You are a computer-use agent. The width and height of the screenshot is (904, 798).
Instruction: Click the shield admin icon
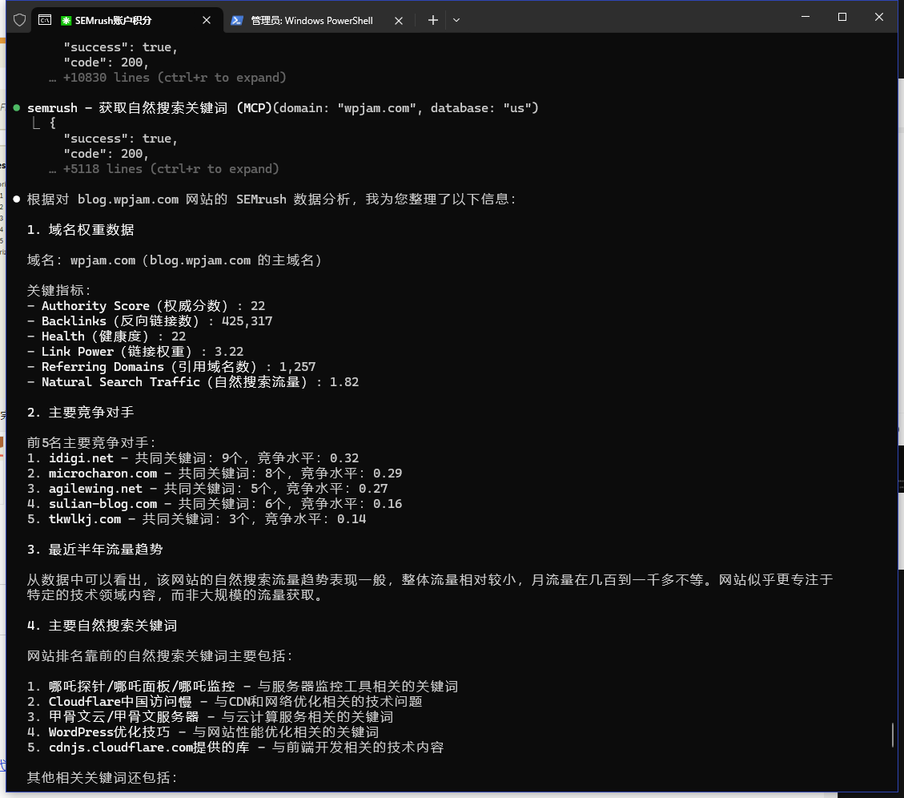[19, 20]
